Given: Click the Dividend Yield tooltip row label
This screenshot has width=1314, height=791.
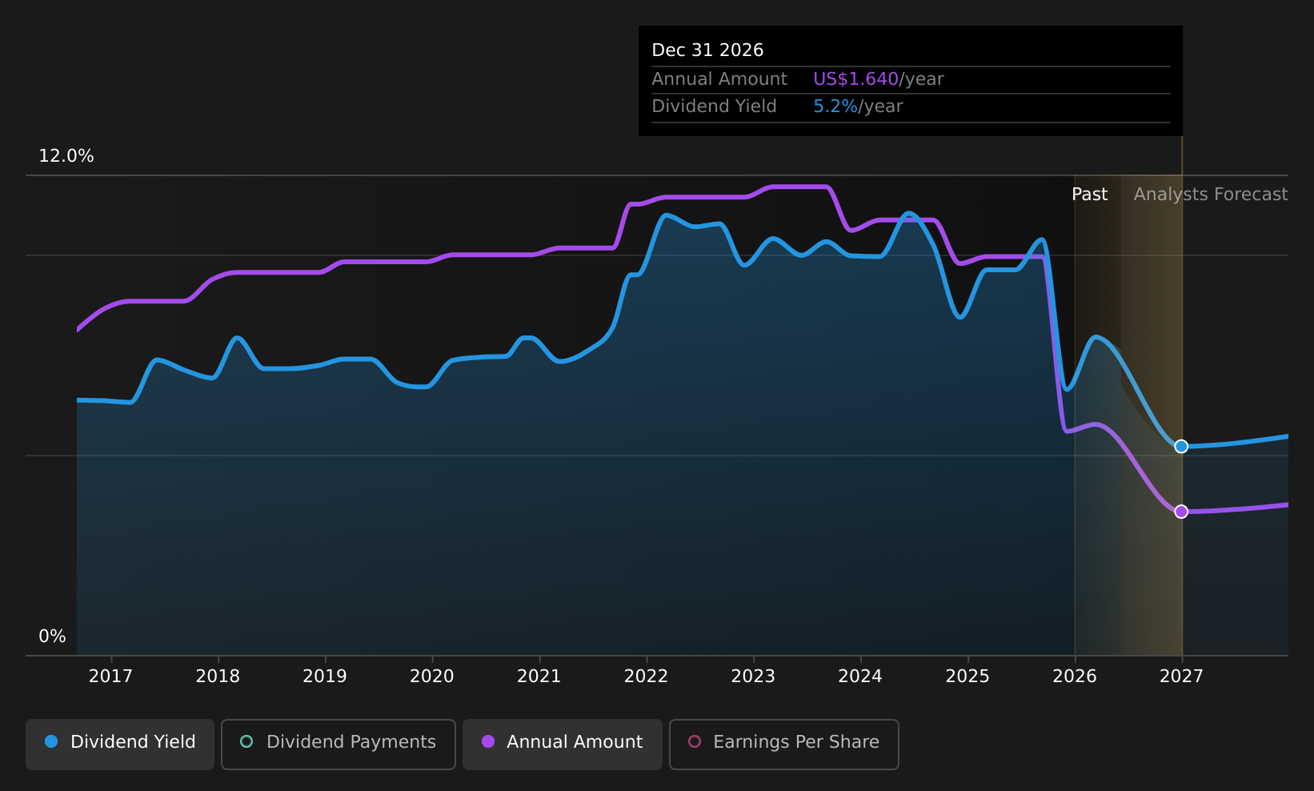Looking at the screenshot, I should point(714,106).
